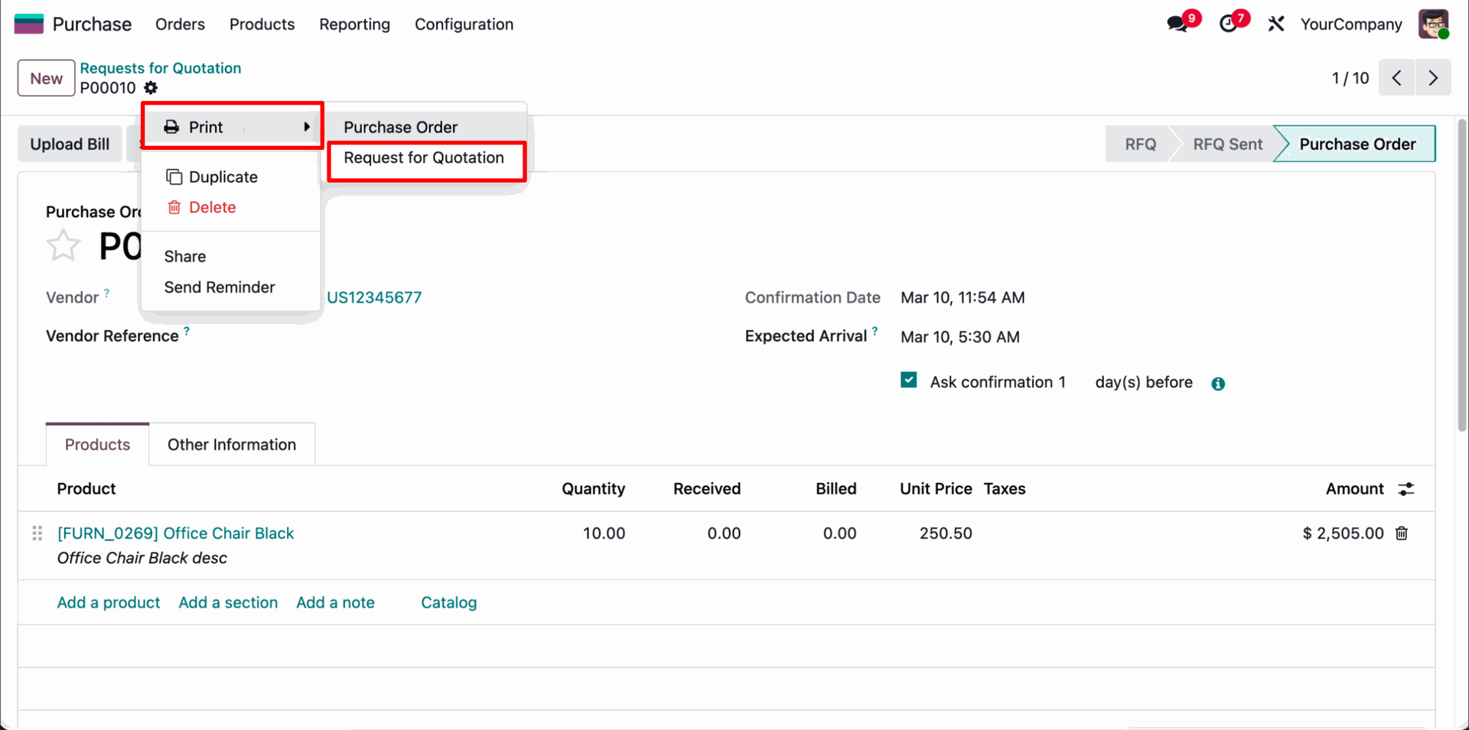
Task: Open the activities clock icon
Action: pyautogui.click(x=1228, y=24)
